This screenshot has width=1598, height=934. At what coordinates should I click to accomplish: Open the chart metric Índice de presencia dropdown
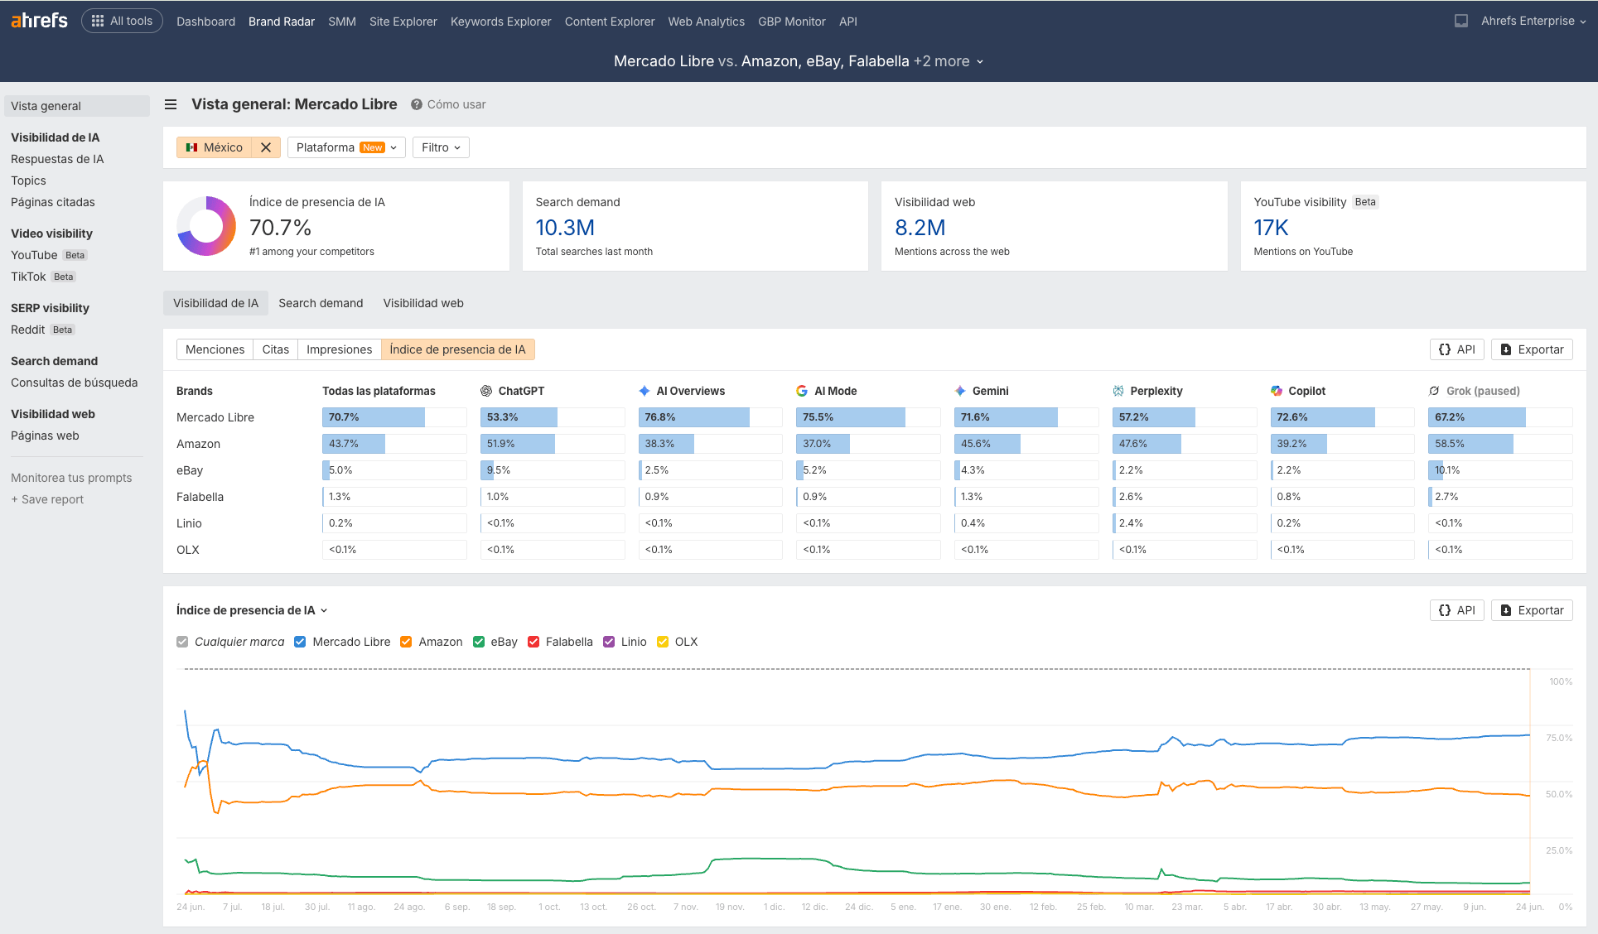pyautogui.click(x=252, y=610)
